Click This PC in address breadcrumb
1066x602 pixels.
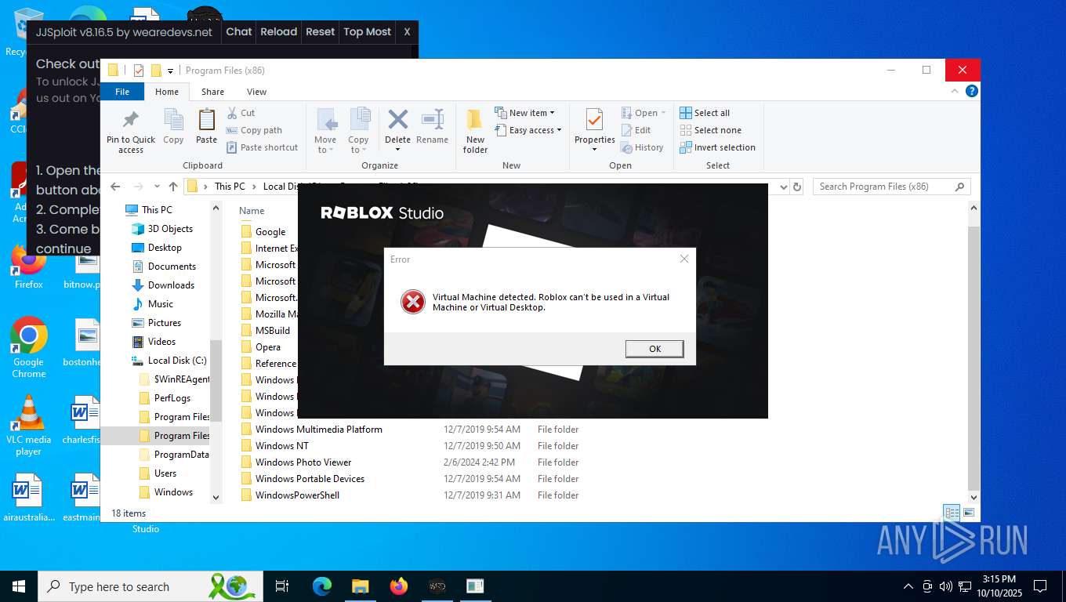pos(230,187)
